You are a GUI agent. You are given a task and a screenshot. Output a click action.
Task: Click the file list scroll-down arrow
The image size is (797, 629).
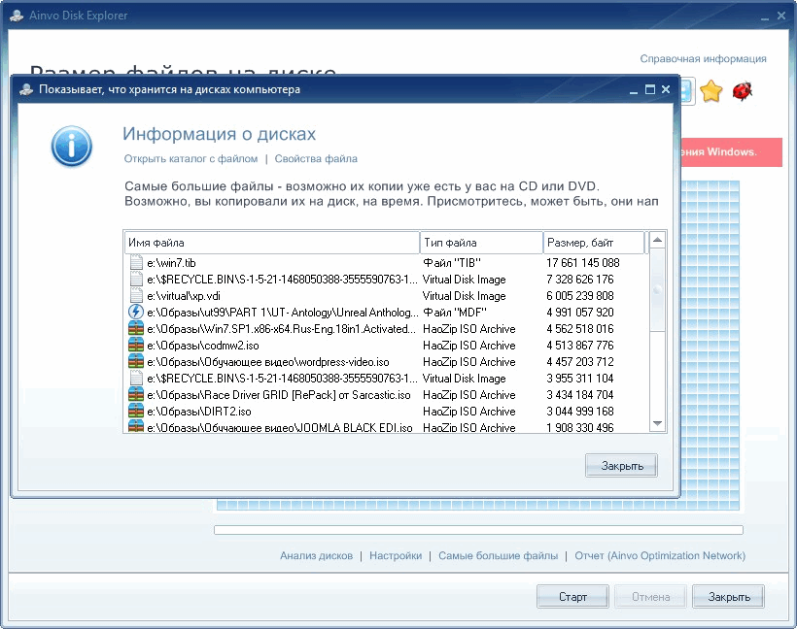click(x=657, y=423)
